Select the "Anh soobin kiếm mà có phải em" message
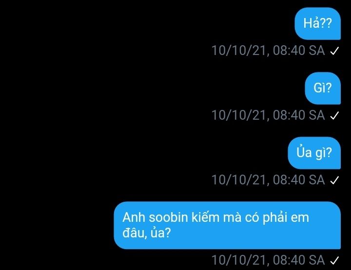The image size is (351, 270). coord(227,225)
